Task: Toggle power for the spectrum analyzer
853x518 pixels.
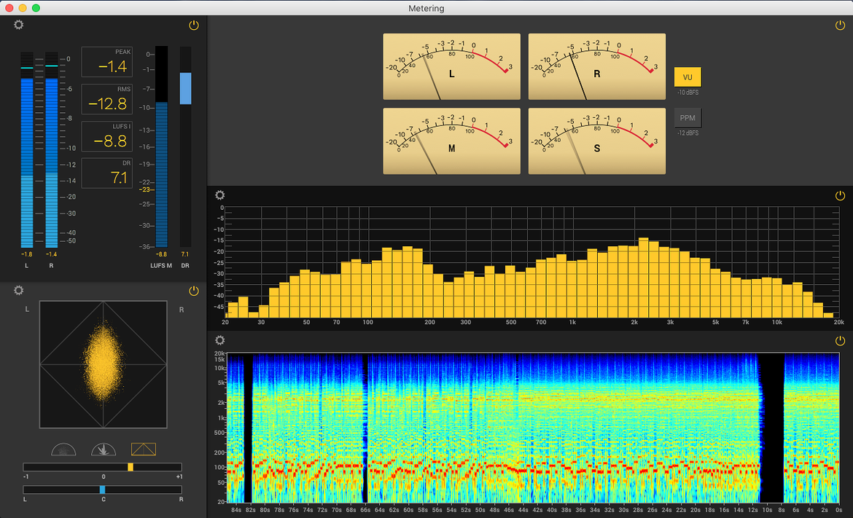Action: tap(840, 195)
